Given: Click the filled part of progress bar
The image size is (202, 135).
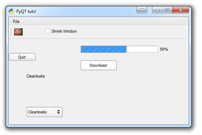Looking at the screenshot, I should click(x=104, y=49).
